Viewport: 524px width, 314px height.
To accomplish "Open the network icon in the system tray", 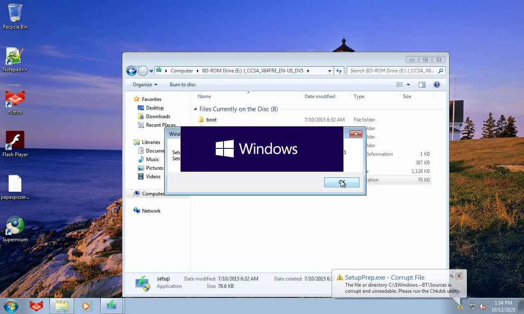I will pos(473,306).
